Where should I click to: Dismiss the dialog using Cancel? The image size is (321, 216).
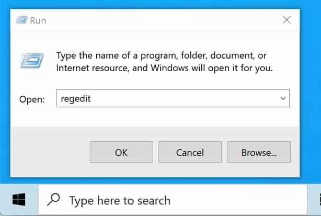click(x=190, y=152)
